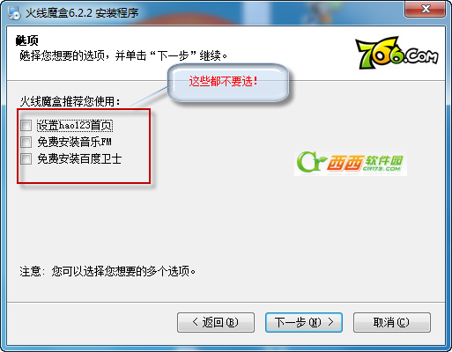The image size is (452, 352).
Task: Click the 免费安装百度卫士 label text
Action: pyautogui.click(x=79, y=158)
